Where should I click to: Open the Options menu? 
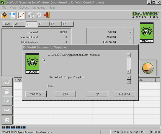[24, 8]
